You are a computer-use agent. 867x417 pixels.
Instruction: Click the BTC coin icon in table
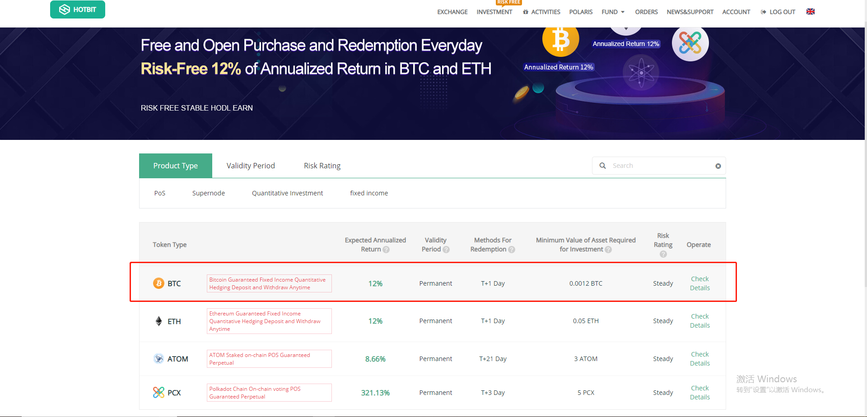pos(158,283)
